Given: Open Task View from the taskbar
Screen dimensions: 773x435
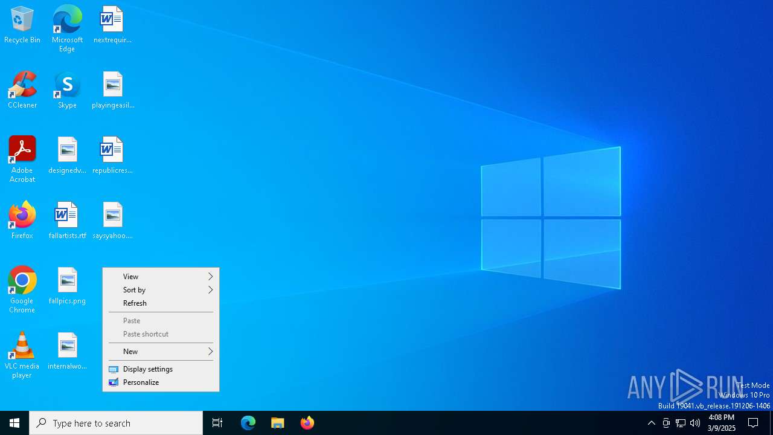Looking at the screenshot, I should 217,423.
